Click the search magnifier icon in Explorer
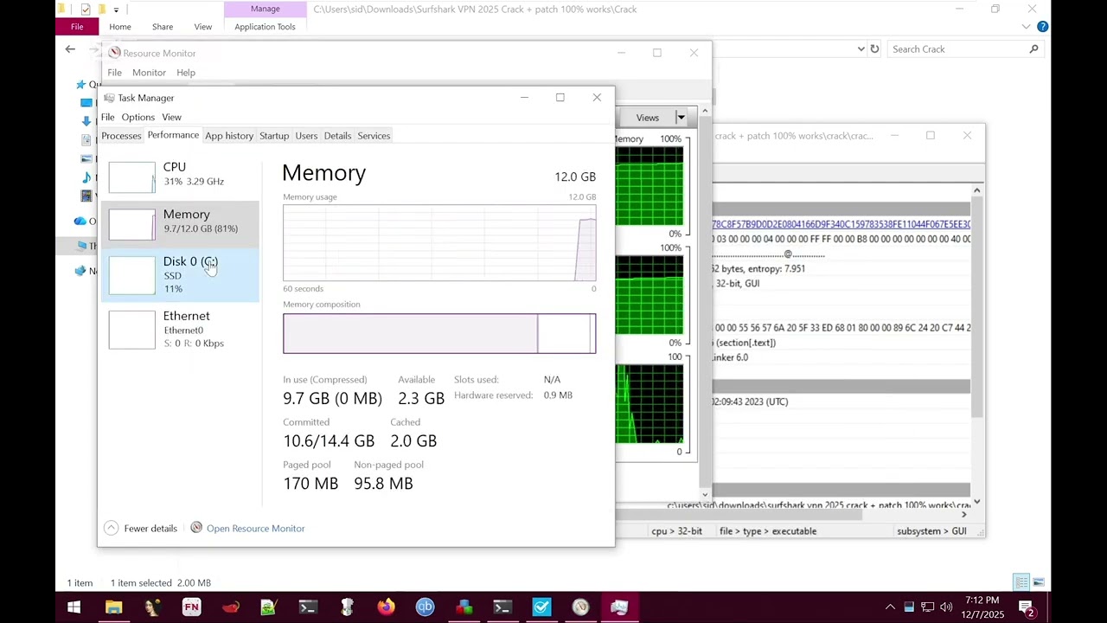Screen dimensions: 1107x623 click(x=1033, y=49)
